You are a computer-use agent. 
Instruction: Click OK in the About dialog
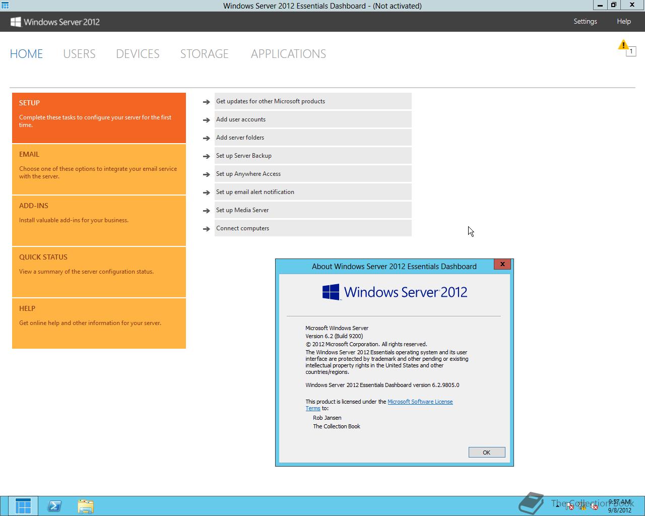(x=486, y=453)
